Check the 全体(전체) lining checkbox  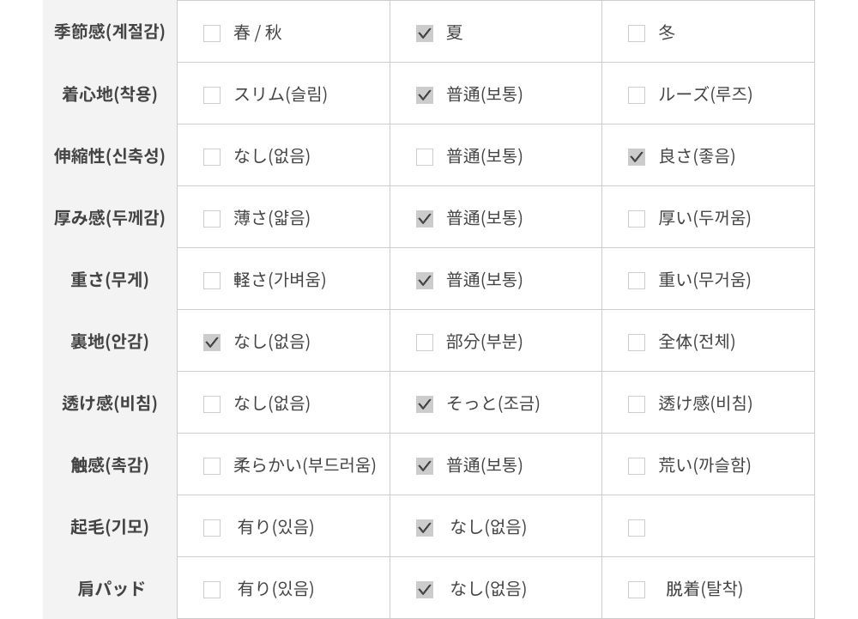click(x=637, y=343)
